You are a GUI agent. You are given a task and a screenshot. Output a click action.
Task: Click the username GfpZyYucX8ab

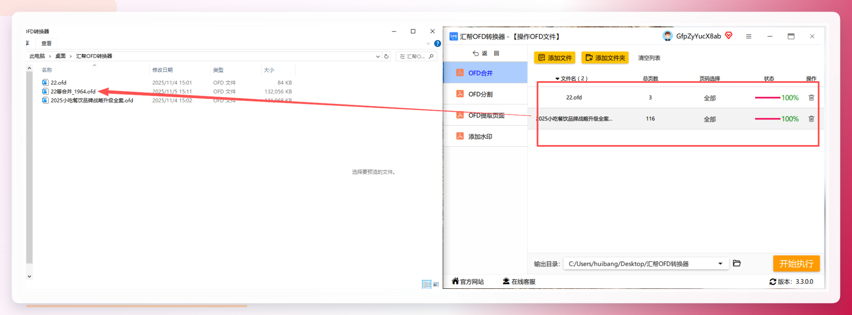698,36
